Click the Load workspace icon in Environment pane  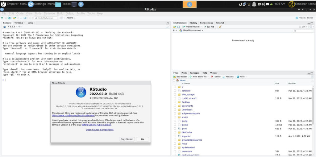[175, 27]
